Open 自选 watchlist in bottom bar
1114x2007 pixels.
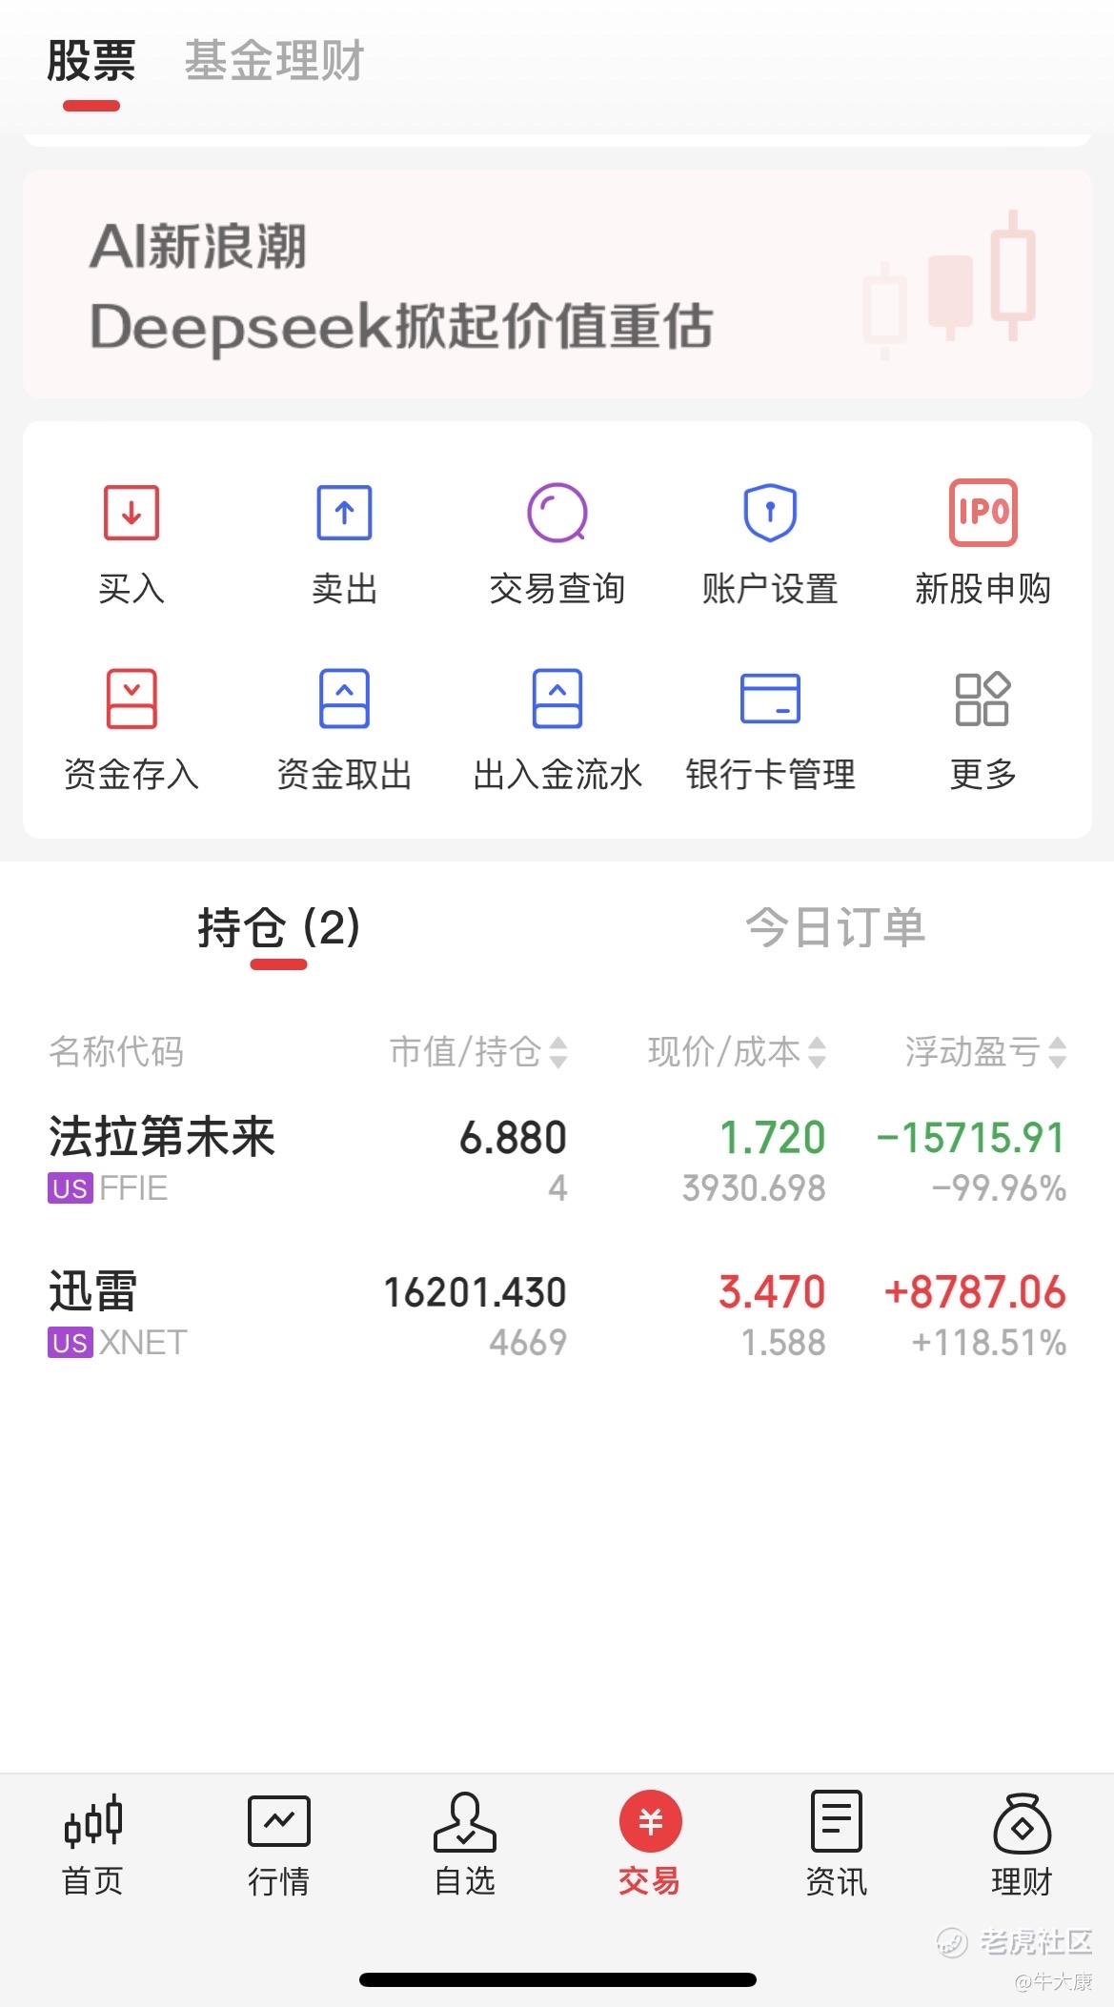tap(464, 1844)
